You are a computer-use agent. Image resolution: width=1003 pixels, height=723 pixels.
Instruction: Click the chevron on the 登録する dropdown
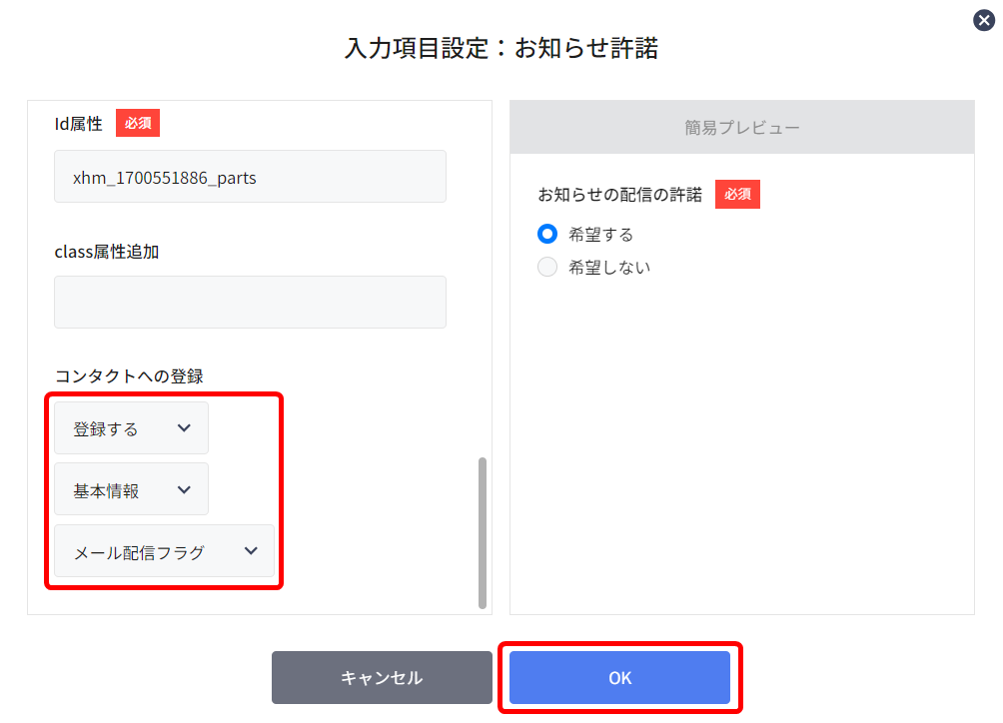tap(184, 428)
